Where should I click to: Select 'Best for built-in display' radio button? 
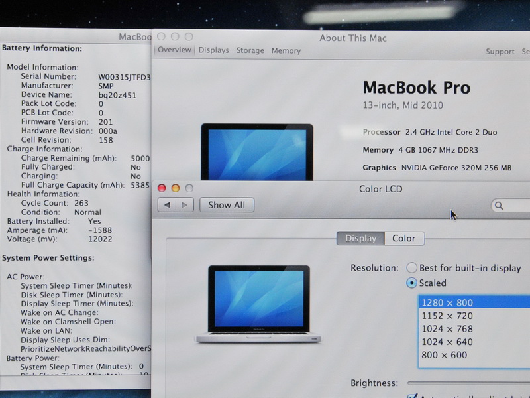point(411,268)
